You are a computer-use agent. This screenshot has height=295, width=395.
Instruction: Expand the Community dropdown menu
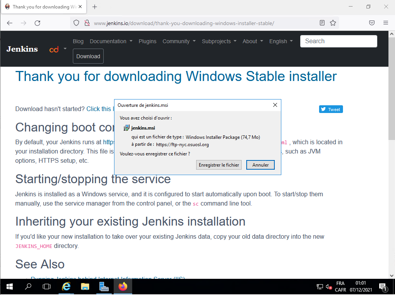(x=179, y=41)
